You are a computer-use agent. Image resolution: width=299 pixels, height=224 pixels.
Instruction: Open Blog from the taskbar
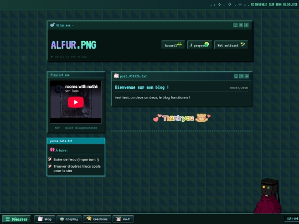pos(45,219)
